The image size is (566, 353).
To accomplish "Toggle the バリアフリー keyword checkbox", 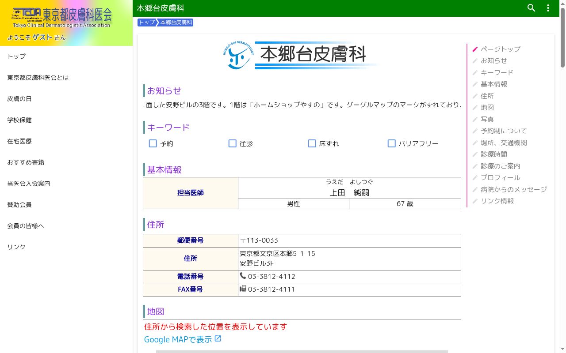I will [392, 143].
